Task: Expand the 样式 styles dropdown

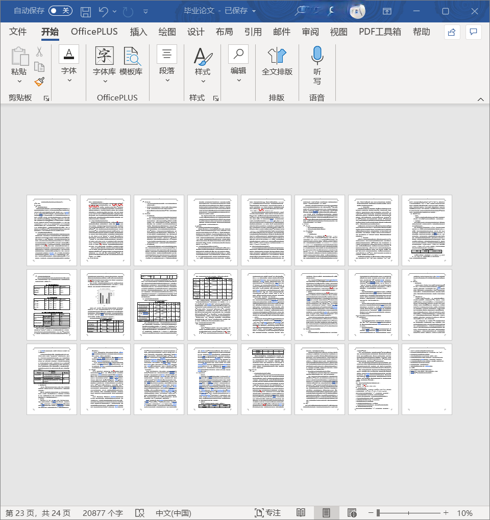Action: (203, 81)
